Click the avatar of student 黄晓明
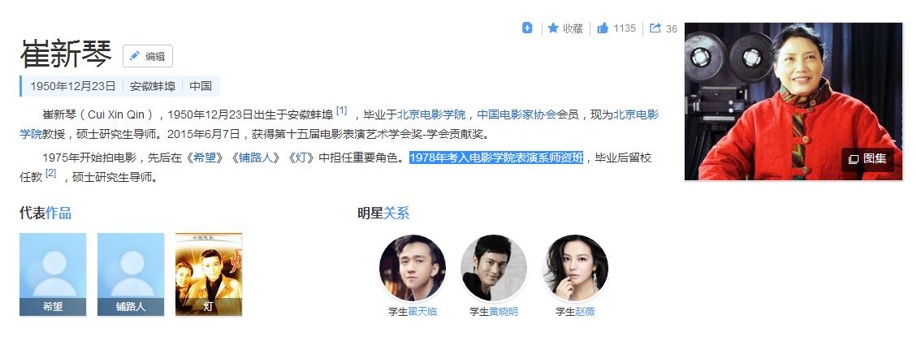This screenshot has width=917, height=341. click(494, 268)
